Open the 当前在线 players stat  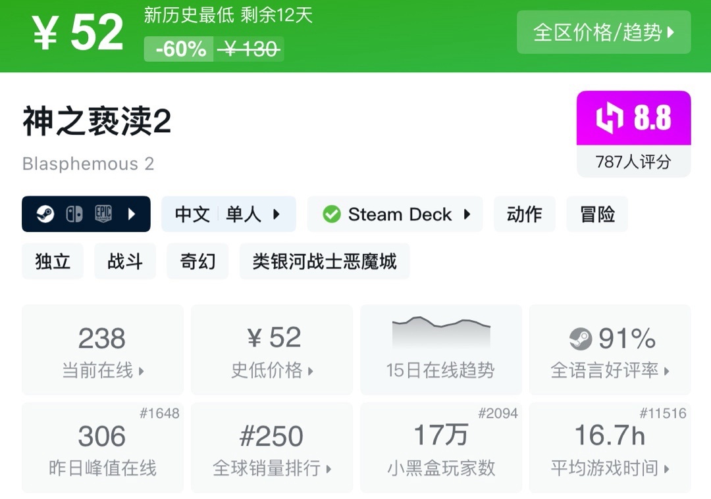pos(103,350)
